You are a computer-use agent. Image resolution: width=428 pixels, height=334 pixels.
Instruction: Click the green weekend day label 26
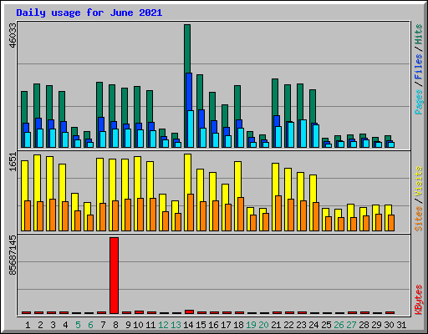tap(339, 325)
